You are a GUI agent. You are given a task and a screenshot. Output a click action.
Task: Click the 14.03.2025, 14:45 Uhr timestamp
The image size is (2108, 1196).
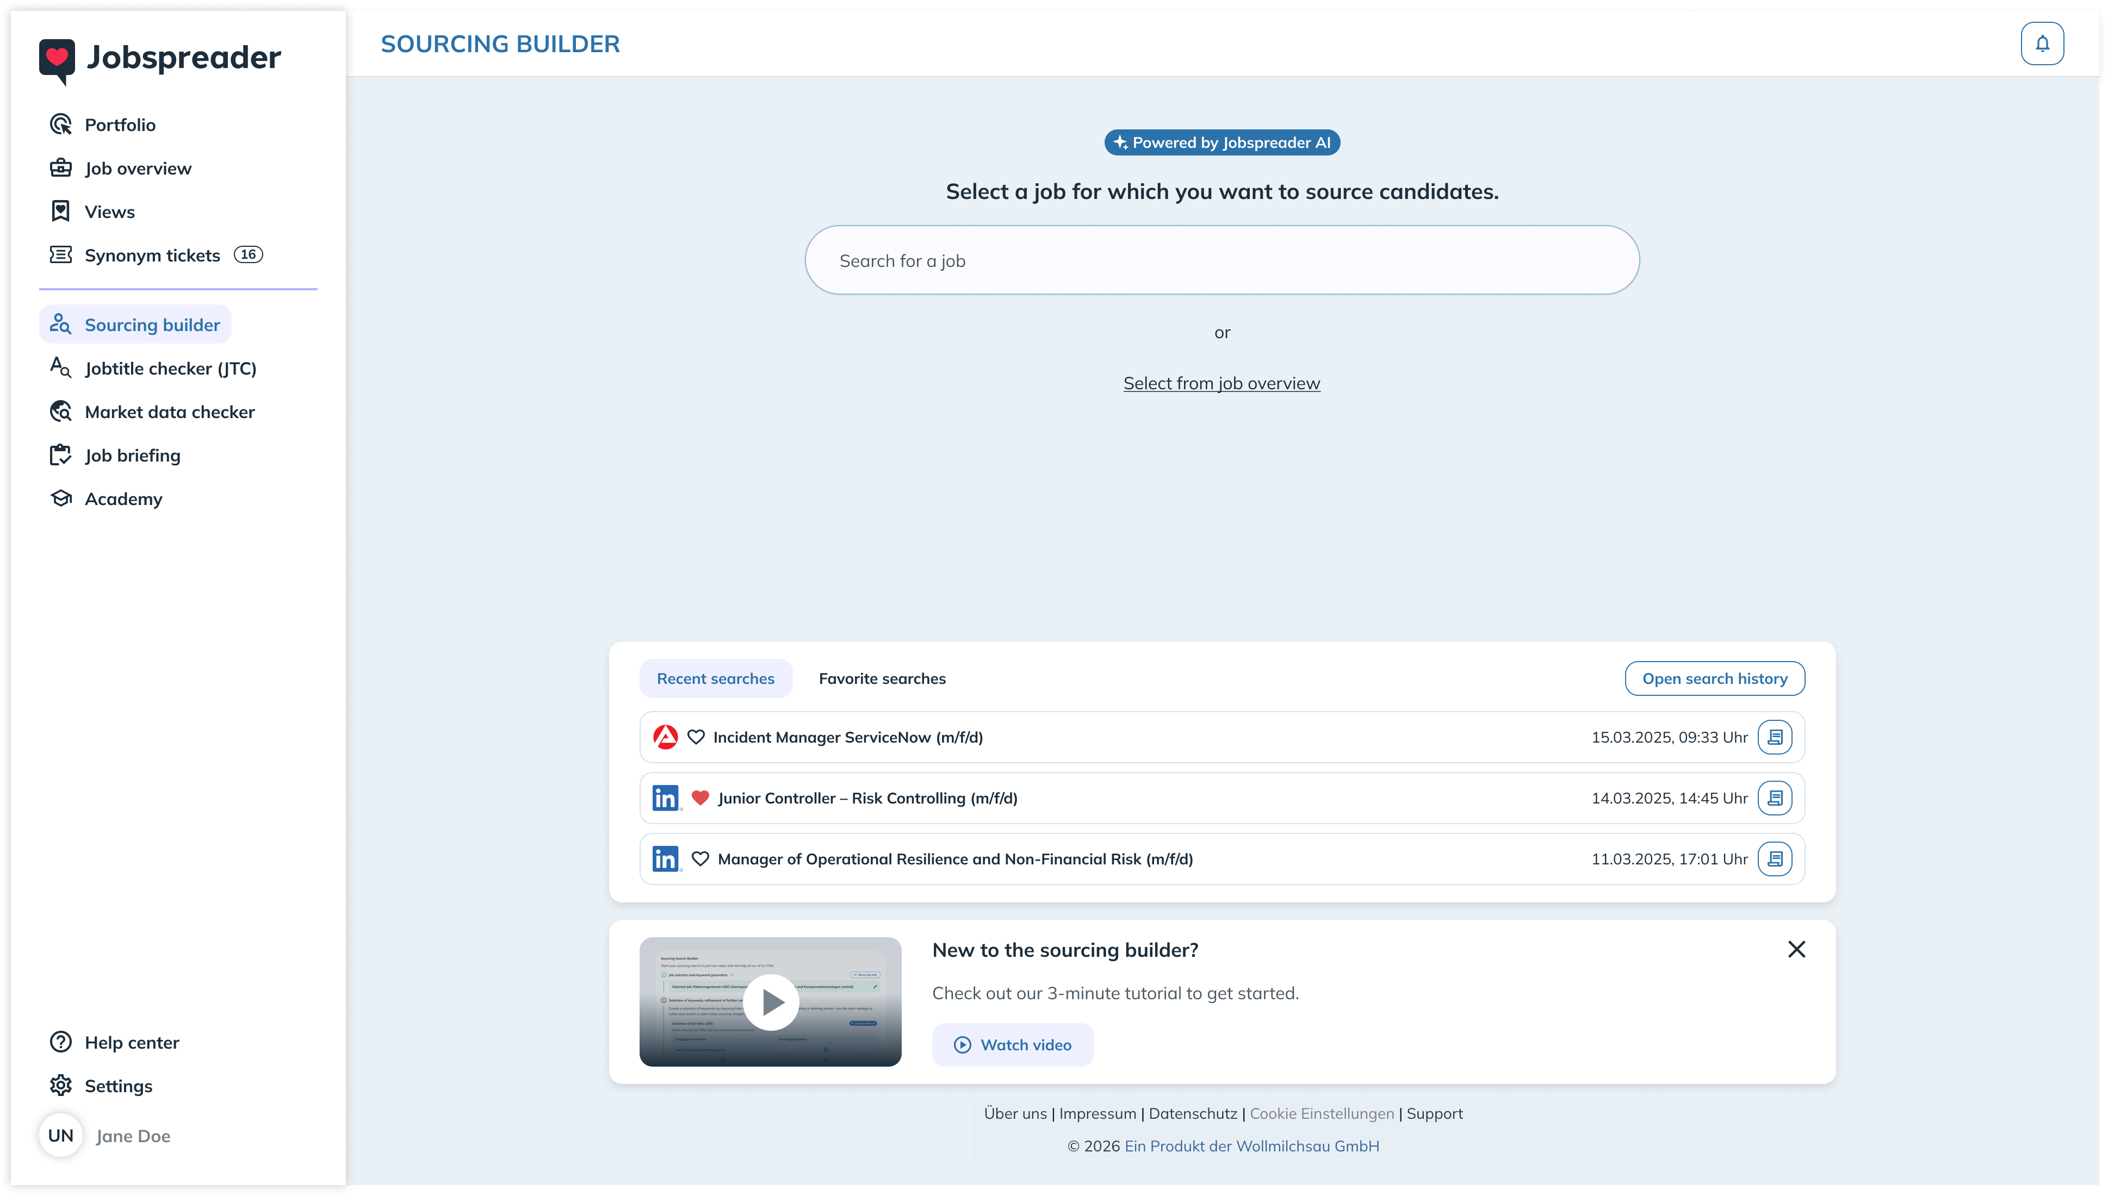[1669, 799]
